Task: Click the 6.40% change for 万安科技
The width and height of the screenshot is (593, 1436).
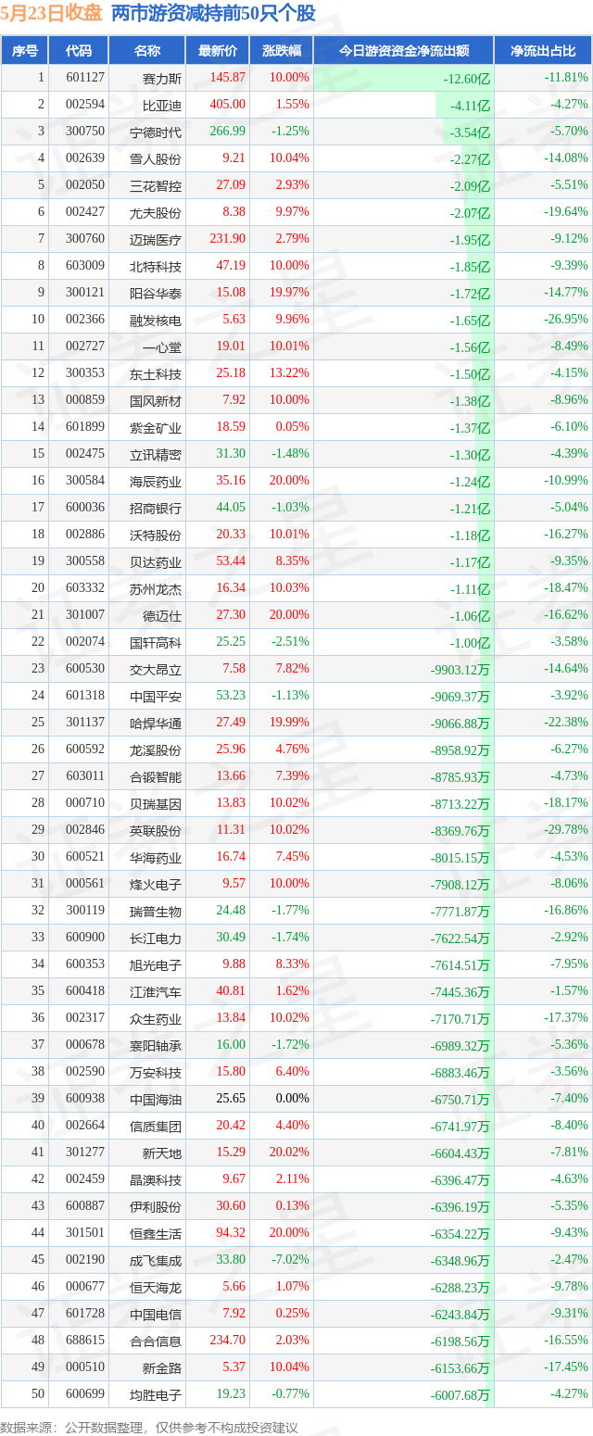Action: tap(292, 1072)
